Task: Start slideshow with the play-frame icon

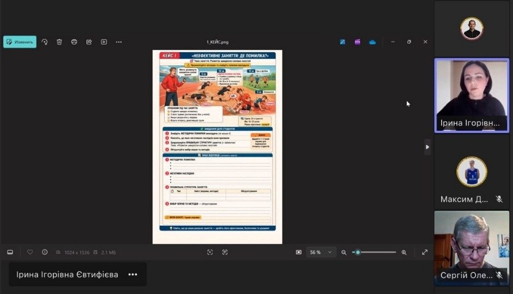Action: point(104,42)
